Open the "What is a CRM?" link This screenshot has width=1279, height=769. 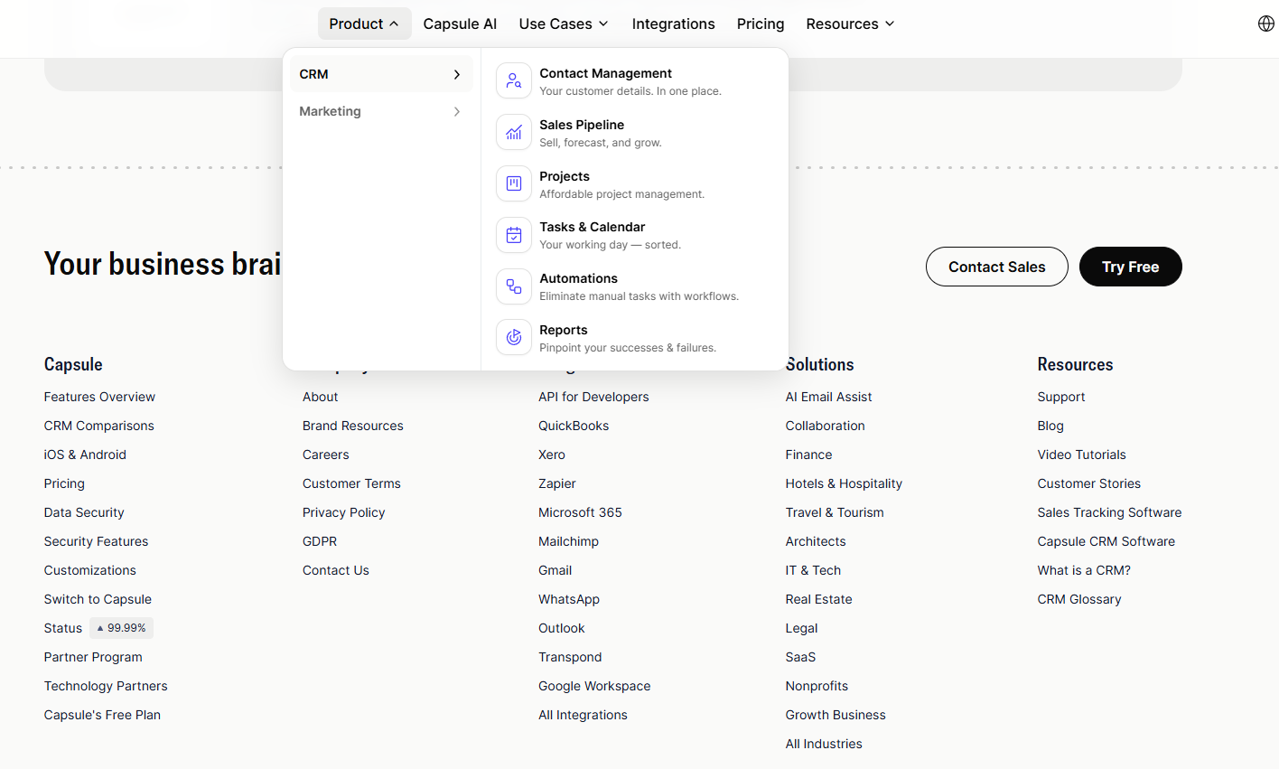[1083, 570]
